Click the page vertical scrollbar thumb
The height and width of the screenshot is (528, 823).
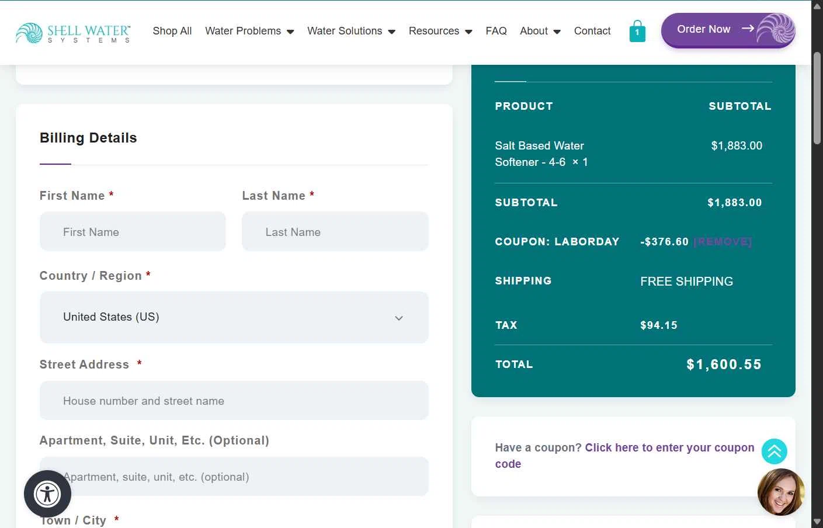point(817,98)
